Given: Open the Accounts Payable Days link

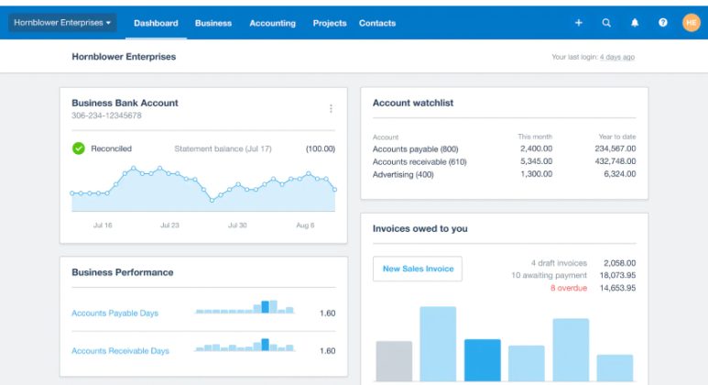Looking at the screenshot, I should pos(114,313).
